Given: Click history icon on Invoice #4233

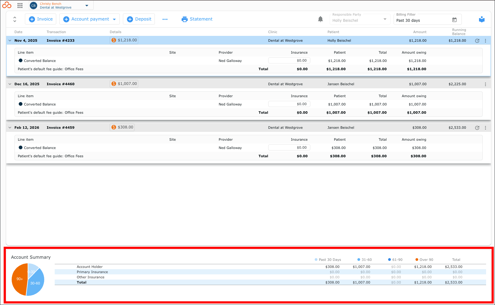Looking at the screenshot, I should pyautogui.click(x=477, y=41).
